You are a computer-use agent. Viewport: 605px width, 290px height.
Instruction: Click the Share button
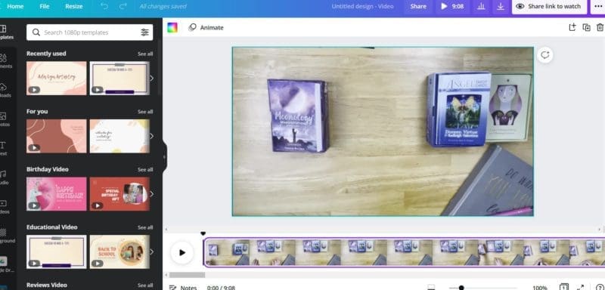[418, 7]
